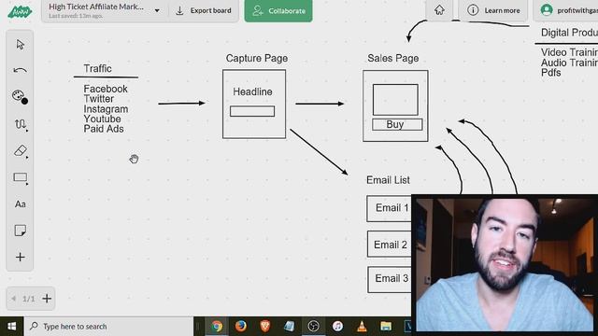Open Brave browser from the taskbar

click(x=265, y=327)
